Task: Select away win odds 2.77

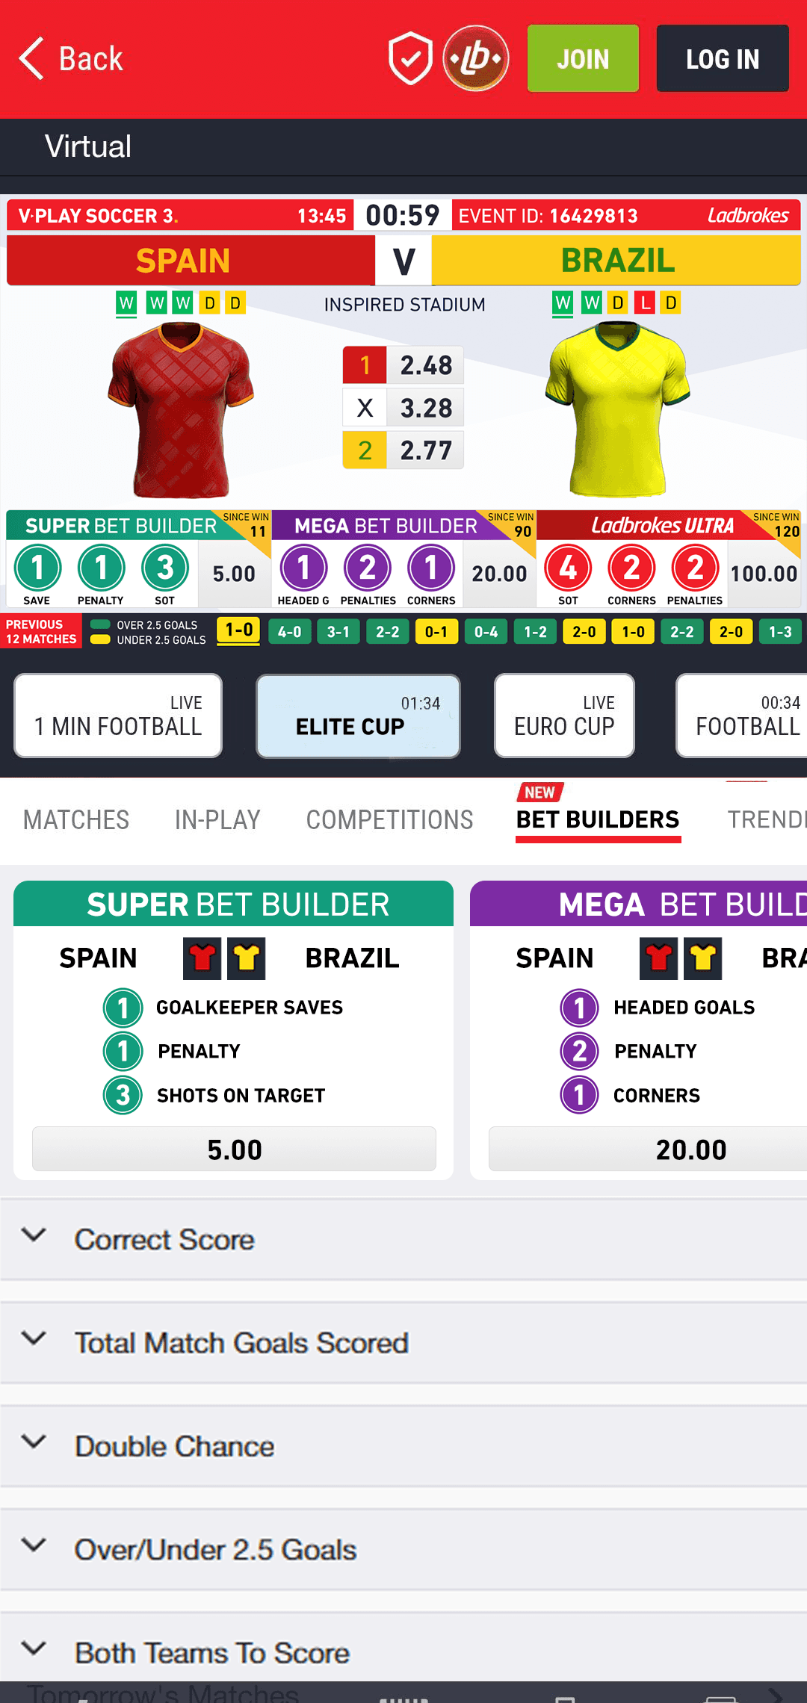Action: point(403,450)
